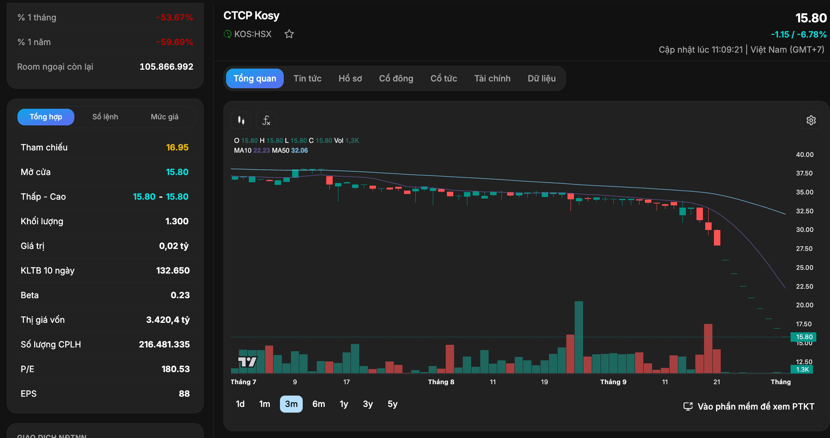Open the Dữ liệu tab

coord(542,78)
